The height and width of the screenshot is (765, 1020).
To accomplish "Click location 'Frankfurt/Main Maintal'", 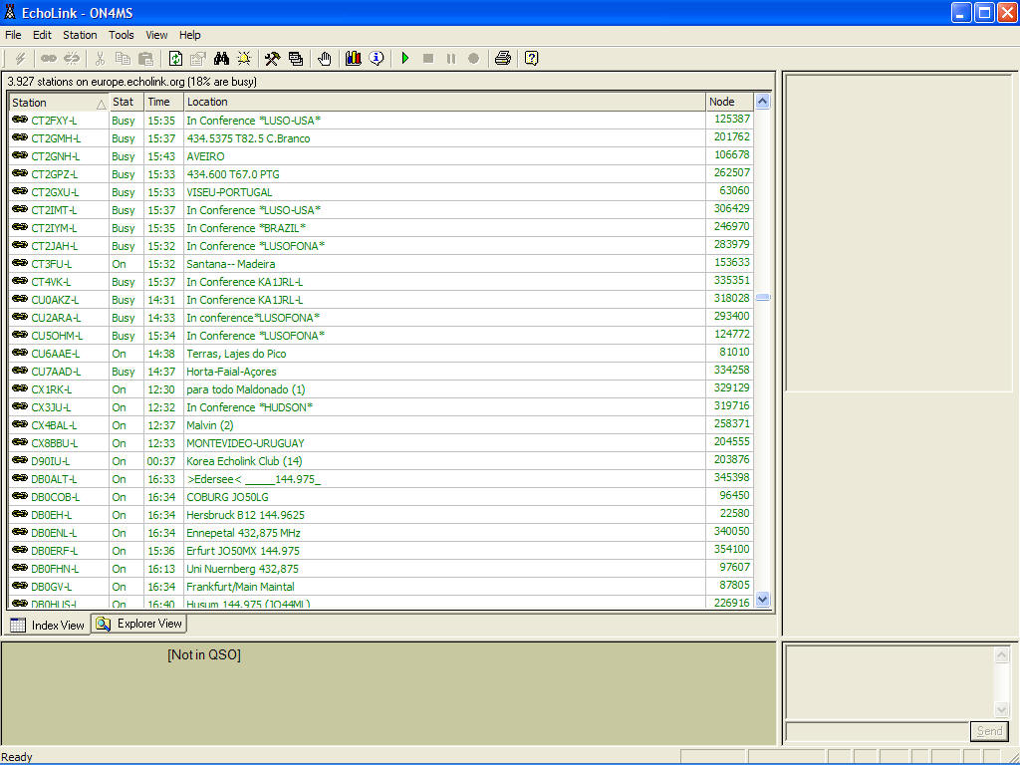I will [x=240, y=587].
